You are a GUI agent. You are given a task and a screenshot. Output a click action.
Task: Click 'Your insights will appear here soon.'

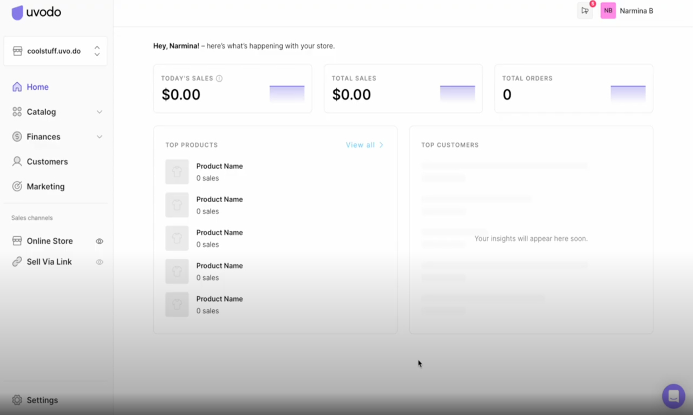pyautogui.click(x=531, y=238)
